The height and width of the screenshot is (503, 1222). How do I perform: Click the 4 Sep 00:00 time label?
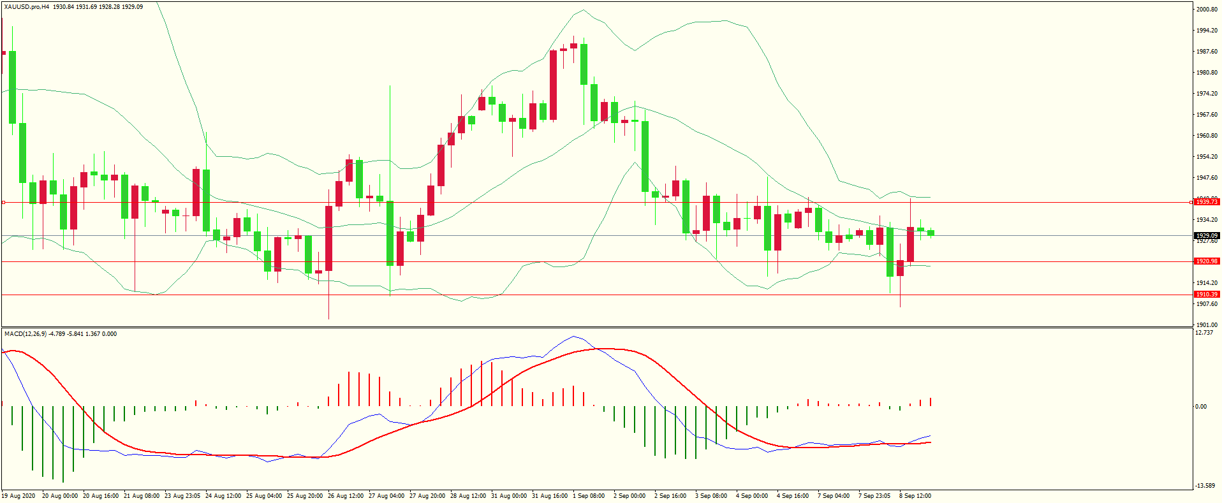[x=752, y=496]
